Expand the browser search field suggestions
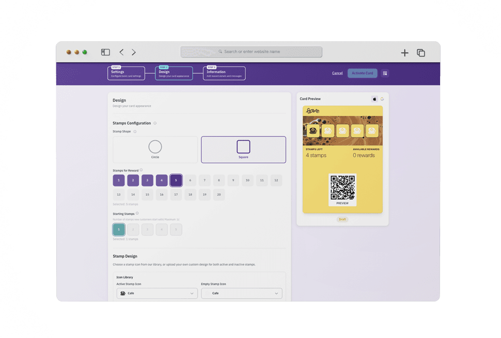Viewport: 501px width, 338px height. (251, 52)
